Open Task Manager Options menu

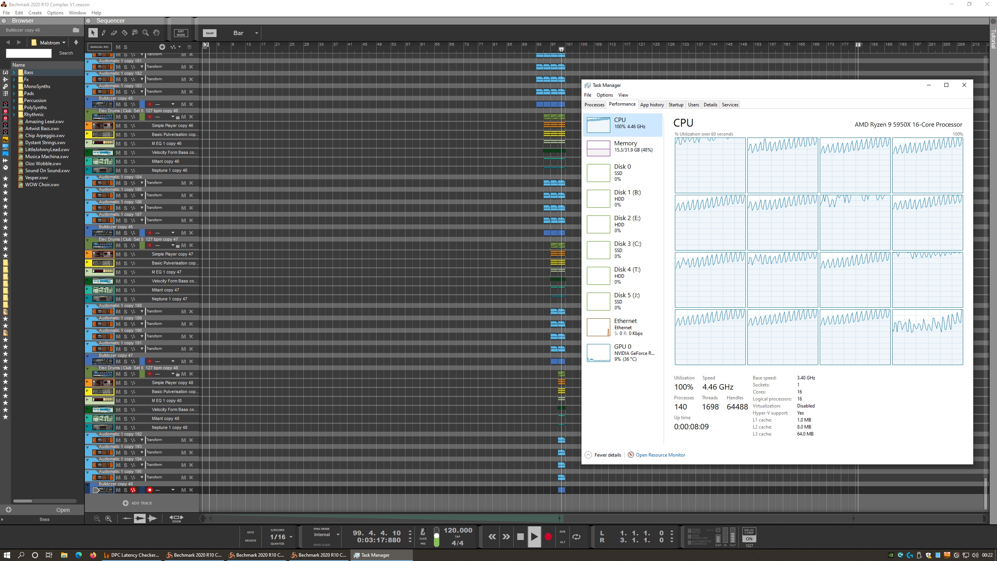604,95
